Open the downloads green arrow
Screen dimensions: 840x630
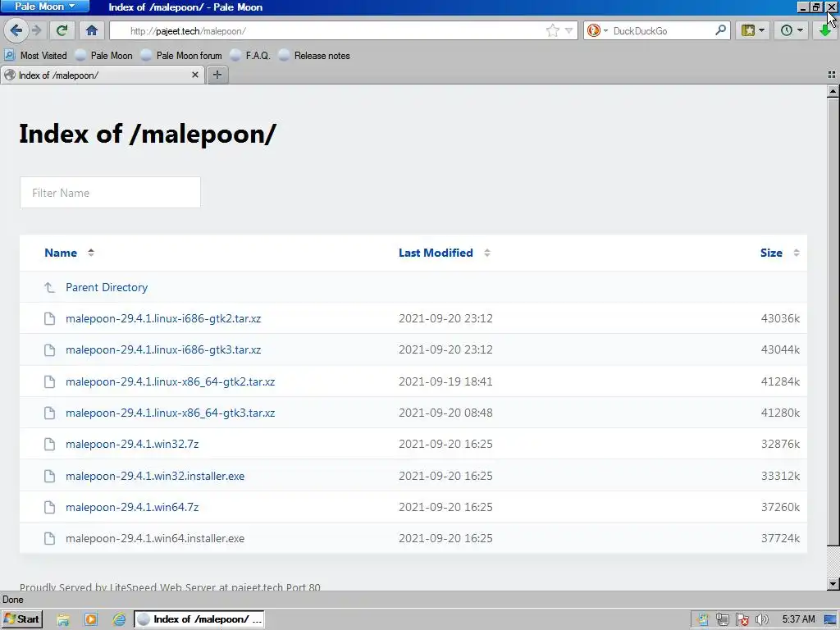coord(825,30)
